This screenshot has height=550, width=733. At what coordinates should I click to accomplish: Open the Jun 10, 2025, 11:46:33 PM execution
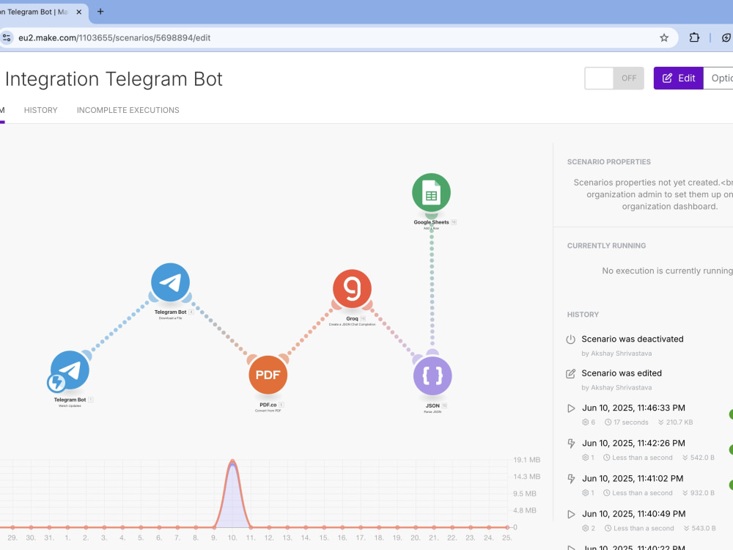click(x=633, y=408)
